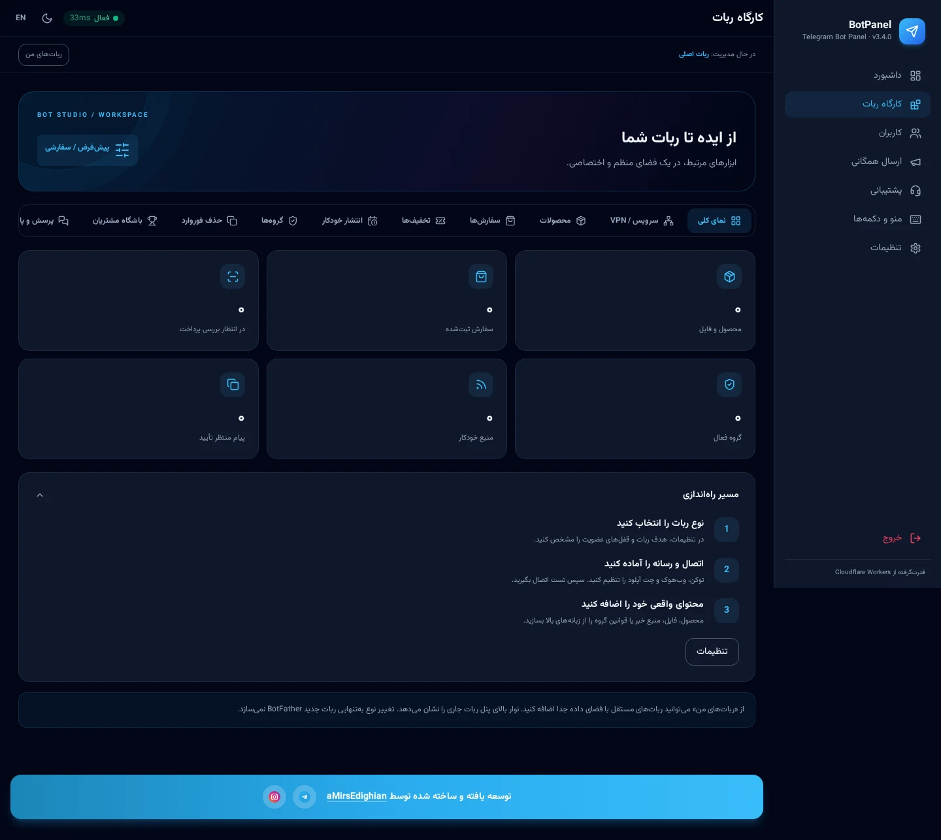Click the sliders icon in customize button
The image size is (941, 840).
[x=122, y=150]
